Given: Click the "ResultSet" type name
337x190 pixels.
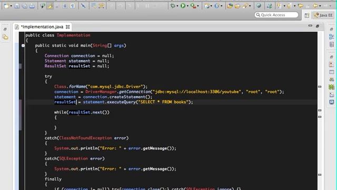Looking at the screenshot, I should (x=55, y=66).
